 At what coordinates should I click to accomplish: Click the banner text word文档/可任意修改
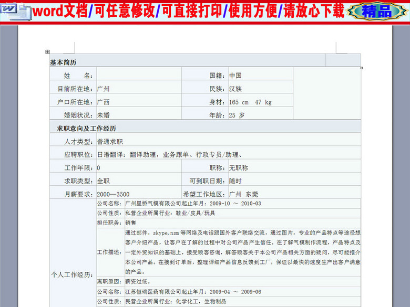click(94, 11)
